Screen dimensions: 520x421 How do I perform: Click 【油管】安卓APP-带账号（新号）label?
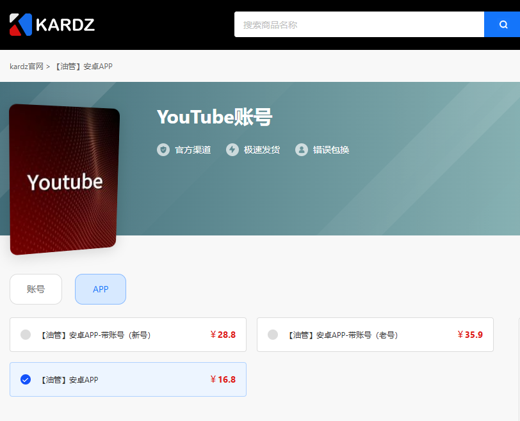96,335
